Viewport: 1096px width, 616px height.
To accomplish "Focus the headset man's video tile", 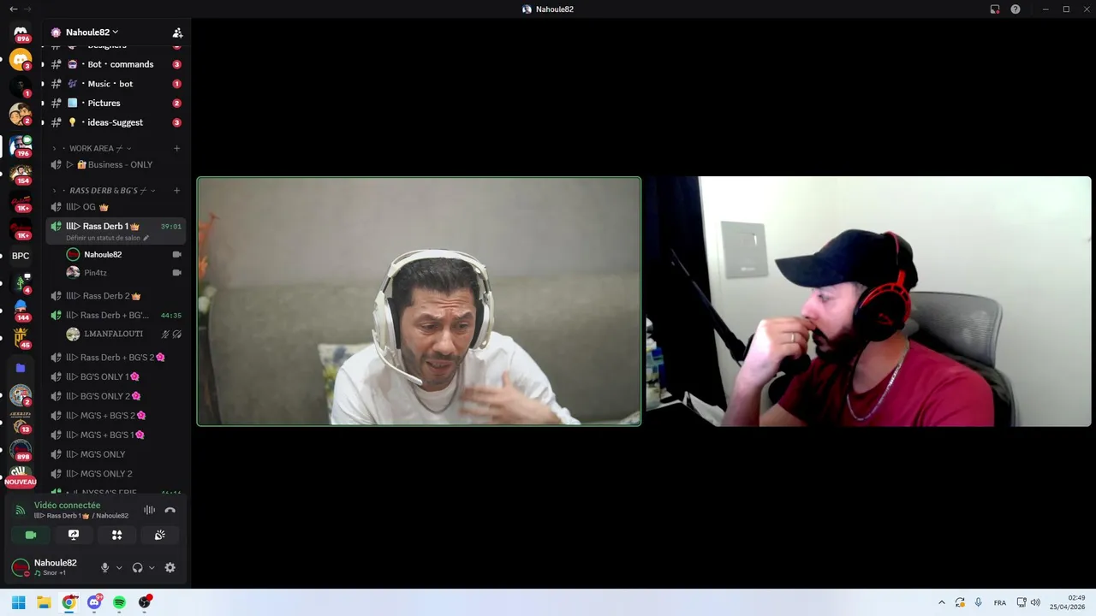I will point(419,301).
